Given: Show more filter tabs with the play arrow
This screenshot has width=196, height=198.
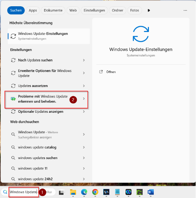Looking at the screenshot, I should [x=149, y=10].
